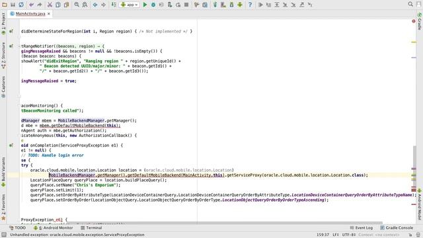
Task: Open the SDK Manager icon
Action: click(232, 5)
